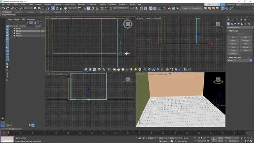254x143 pixels.
Task: Open the Hierarchy tab in the command panel
Action: [x=237, y=19]
